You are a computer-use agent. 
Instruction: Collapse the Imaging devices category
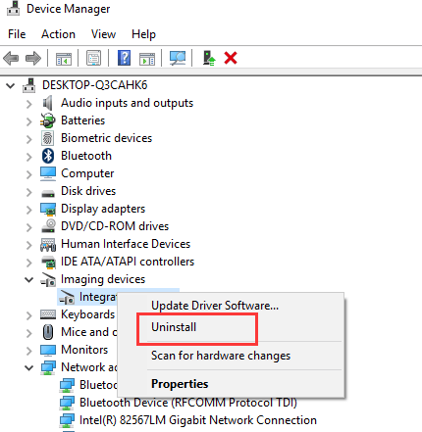pyautogui.click(x=29, y=280)
